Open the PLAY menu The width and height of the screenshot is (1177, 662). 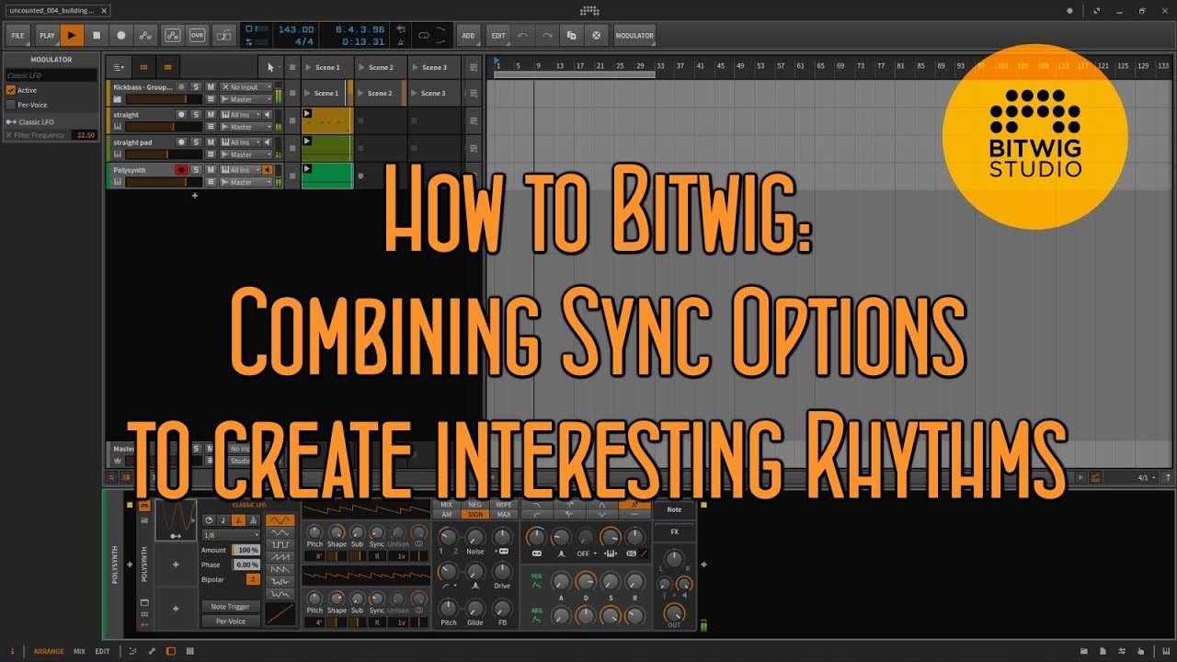tap(47, 35)
